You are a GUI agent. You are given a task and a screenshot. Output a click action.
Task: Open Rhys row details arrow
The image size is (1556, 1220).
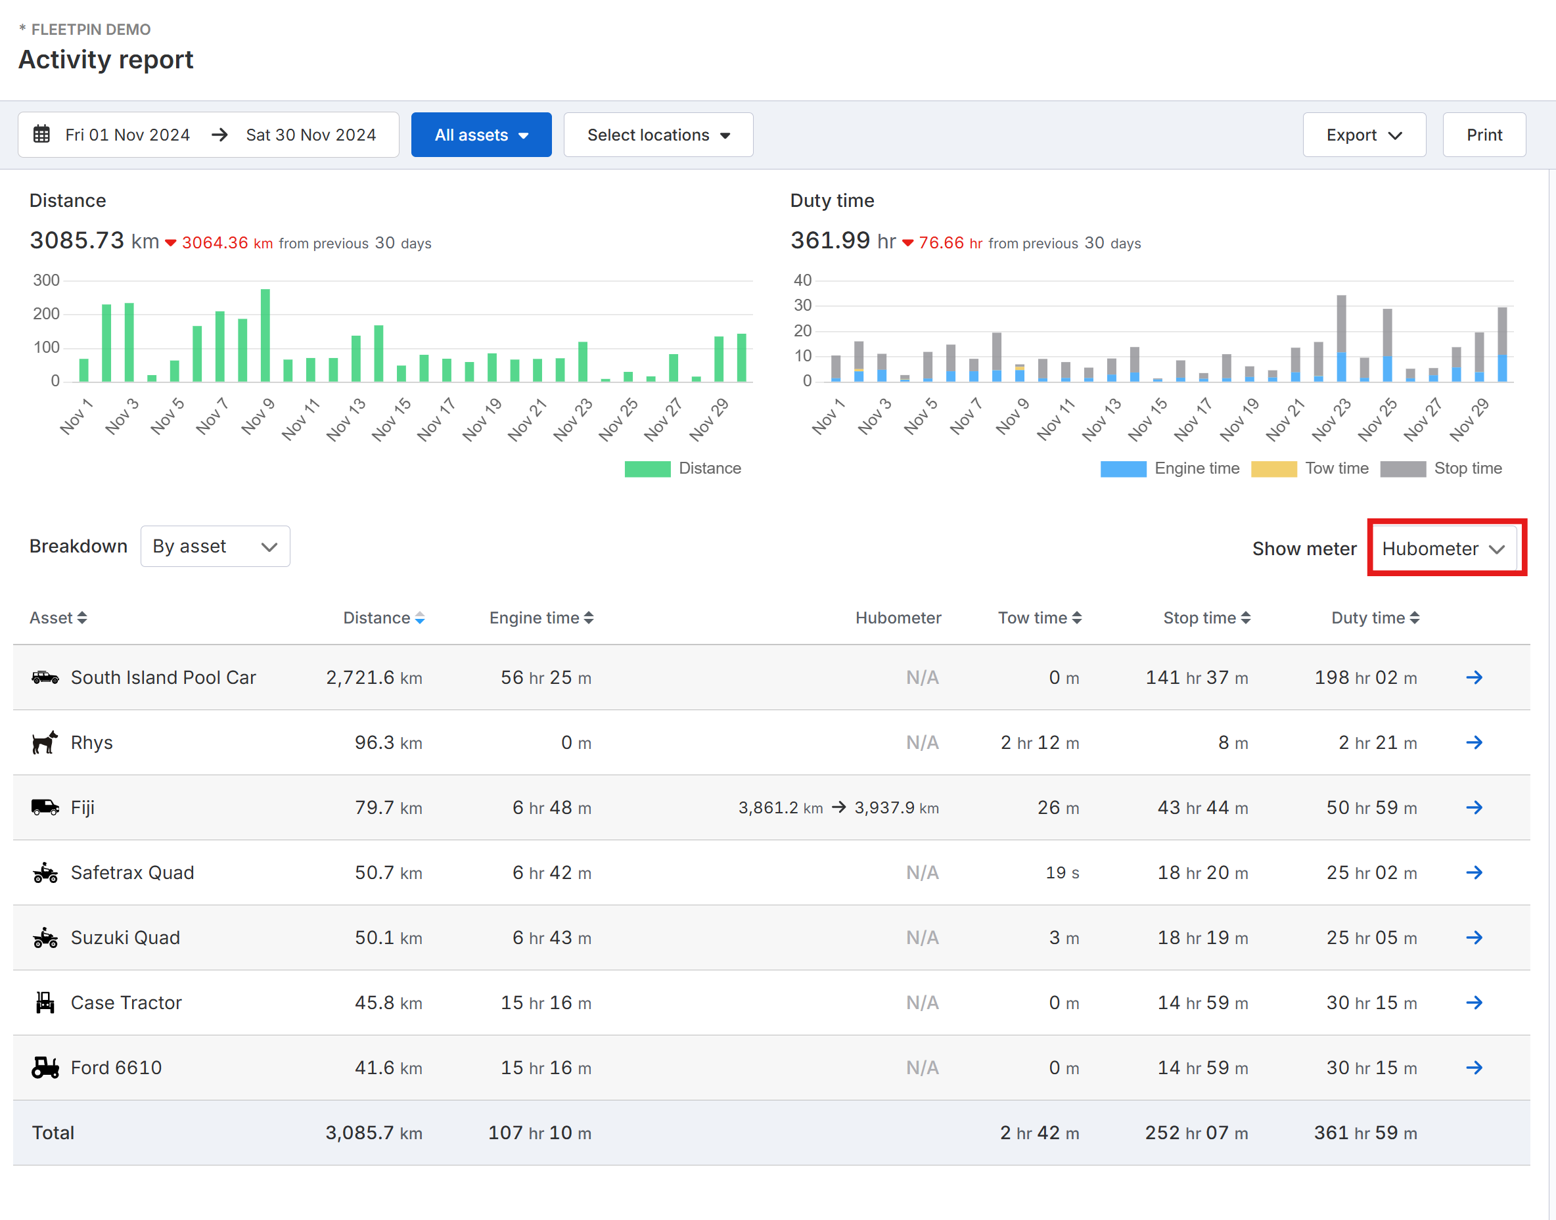tap(1474, 742)
